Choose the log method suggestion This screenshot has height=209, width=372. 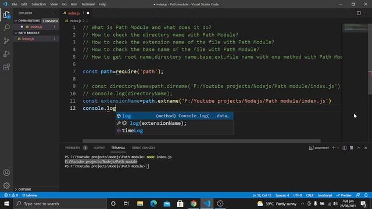pos(174,116)
